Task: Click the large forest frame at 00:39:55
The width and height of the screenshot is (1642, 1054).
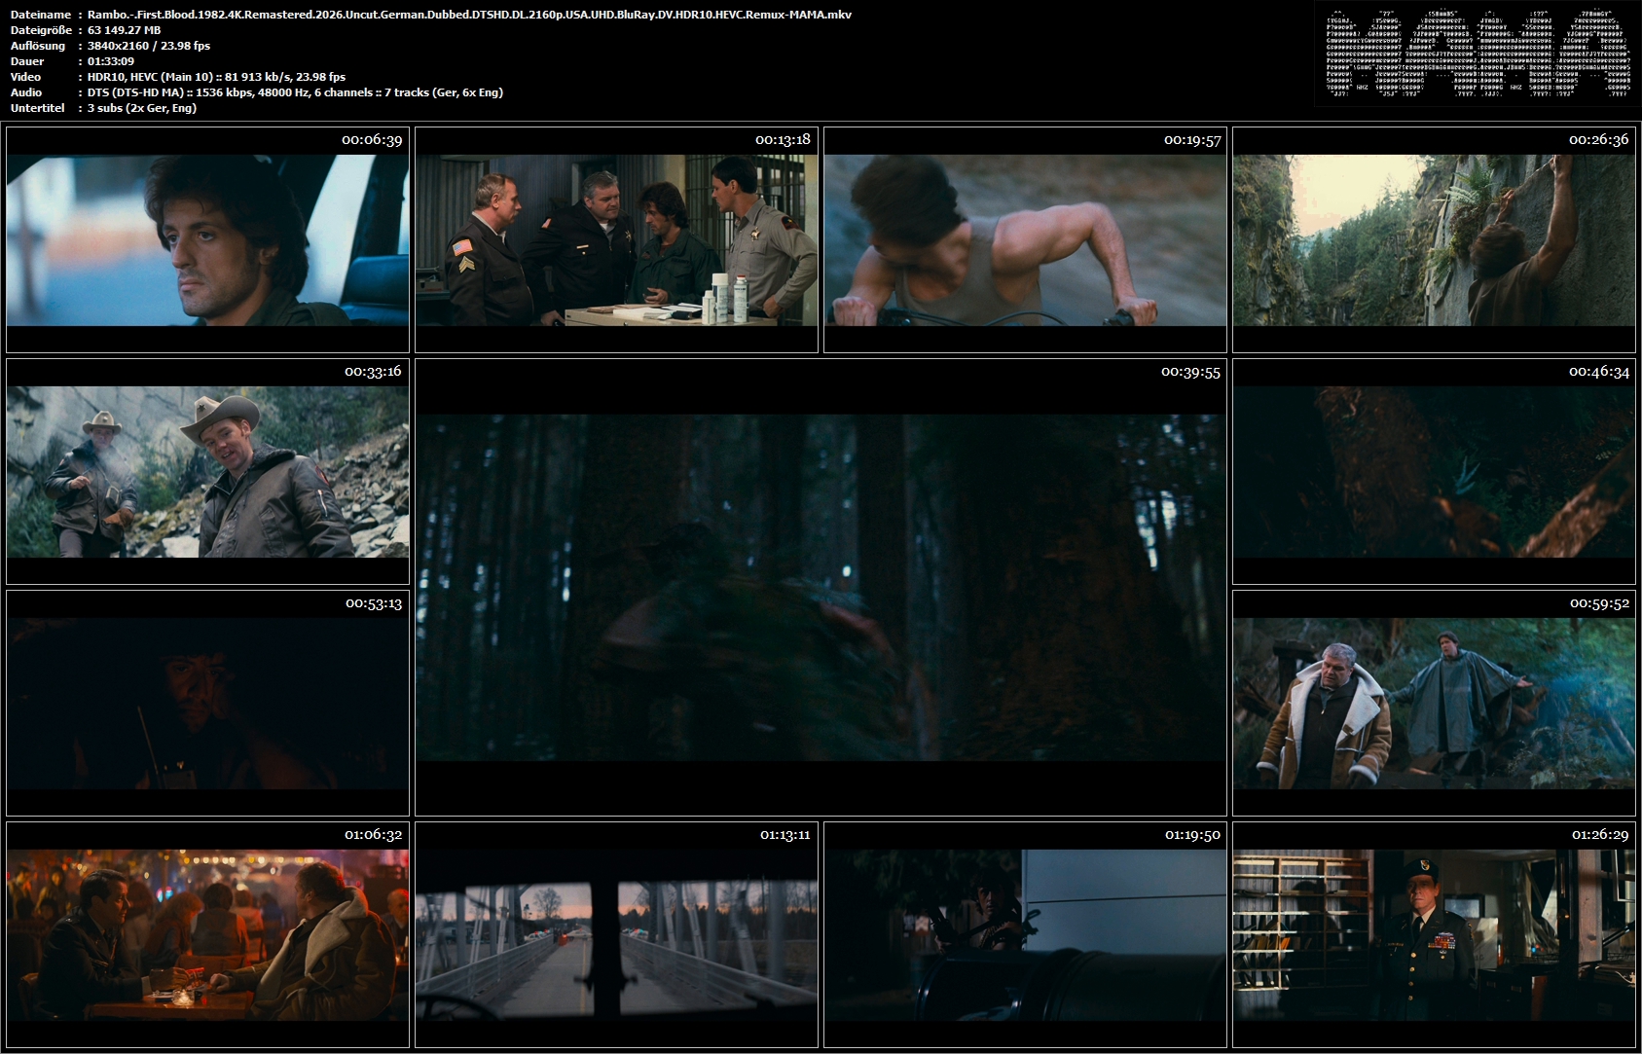Action: [x=821, y=588]
